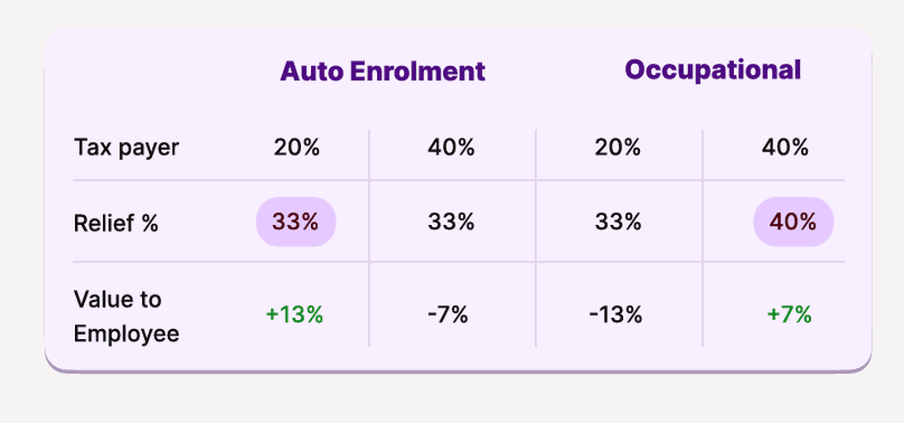Click the word Employee in row label
This screenshot has height=423, width=904.
tap(127, 334)
